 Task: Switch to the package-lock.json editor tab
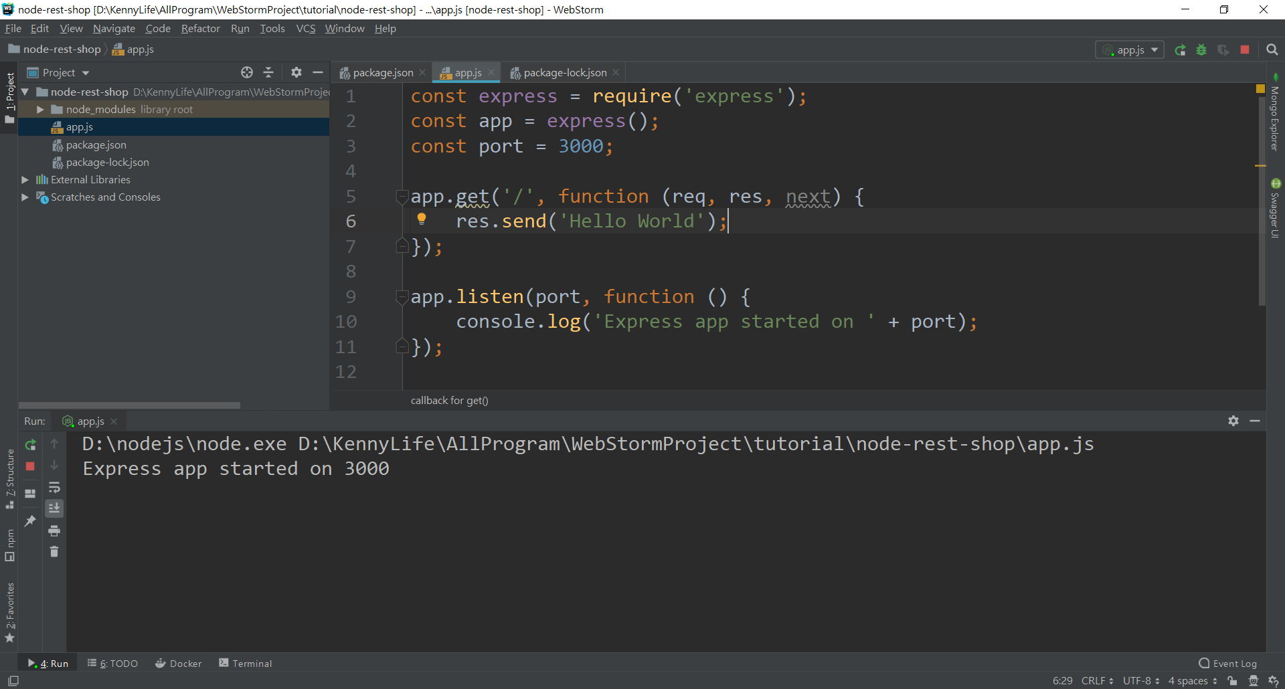pos(564,72)
